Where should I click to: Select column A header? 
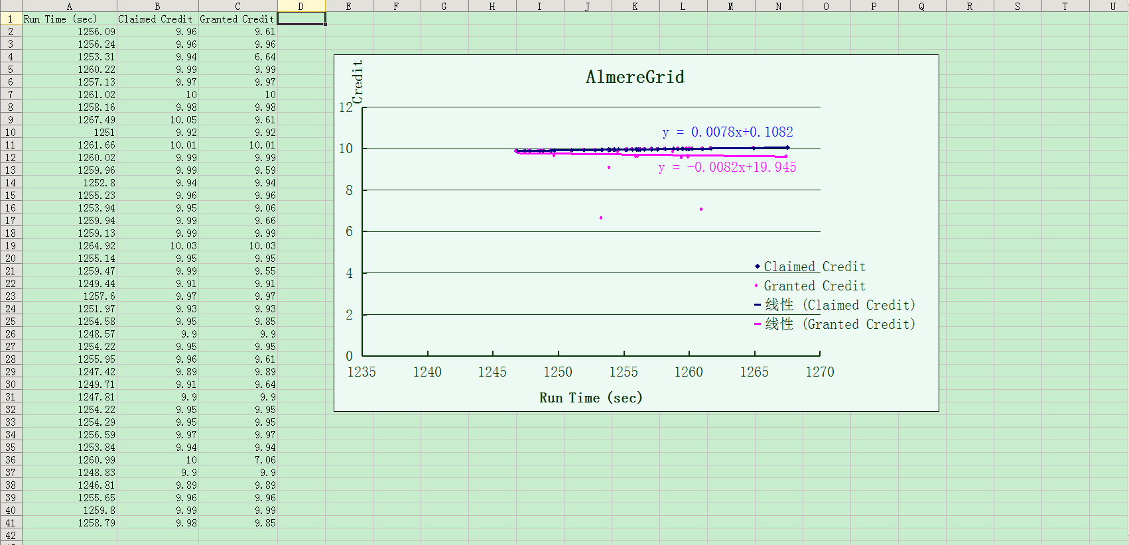(x=70, y=6)
